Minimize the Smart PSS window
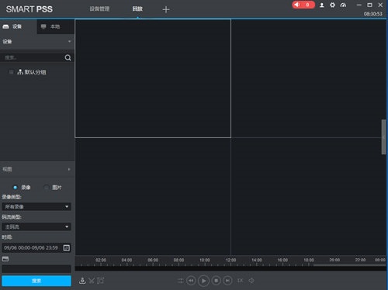The height and width of the screenshot is (290, 388). point(359,5)
